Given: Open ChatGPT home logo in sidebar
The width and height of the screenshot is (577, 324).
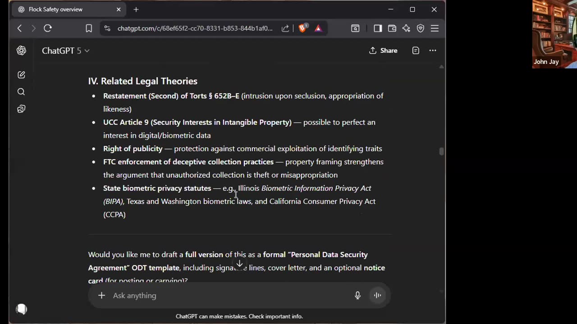Looking at the screenshot, I should point(21,50).
